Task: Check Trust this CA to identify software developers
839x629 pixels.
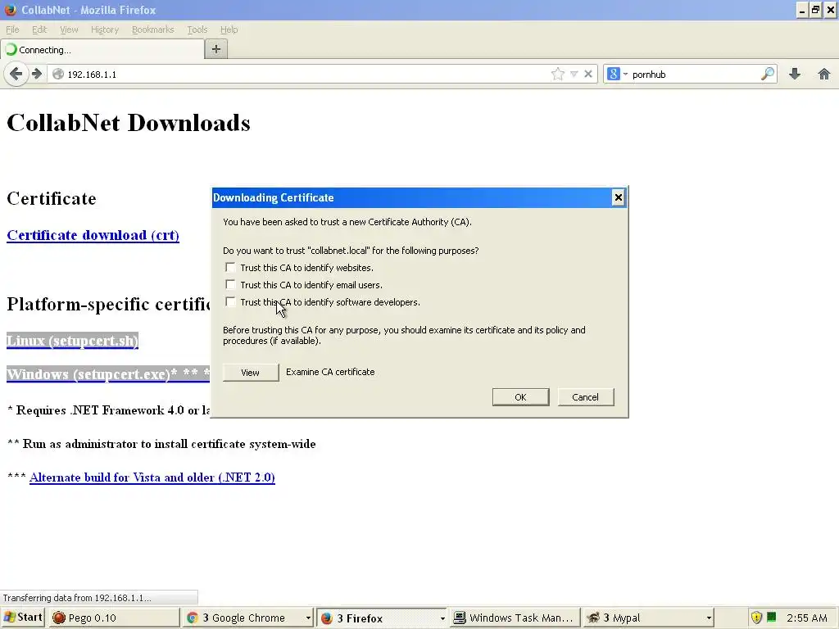Action: point(230,301)
